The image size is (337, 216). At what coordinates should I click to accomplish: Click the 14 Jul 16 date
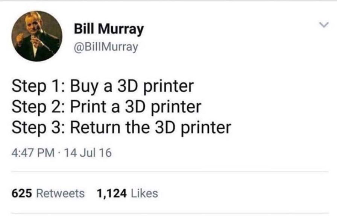[x=88, y=153]
